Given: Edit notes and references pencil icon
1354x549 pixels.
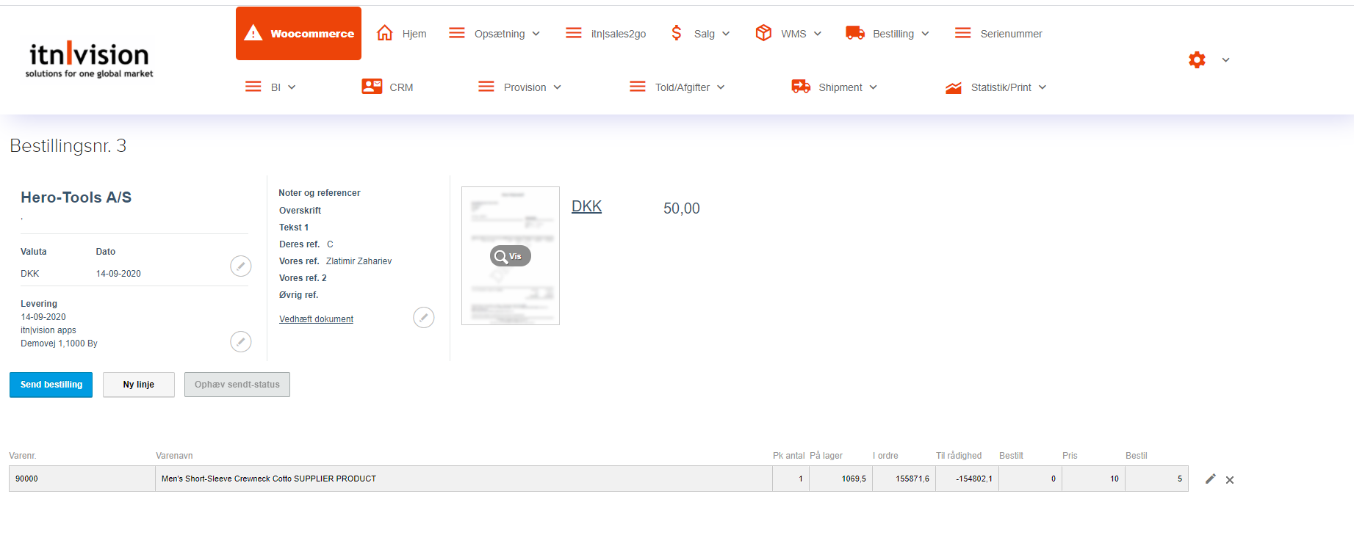Looking at the screenshot, I should point(423,317).
